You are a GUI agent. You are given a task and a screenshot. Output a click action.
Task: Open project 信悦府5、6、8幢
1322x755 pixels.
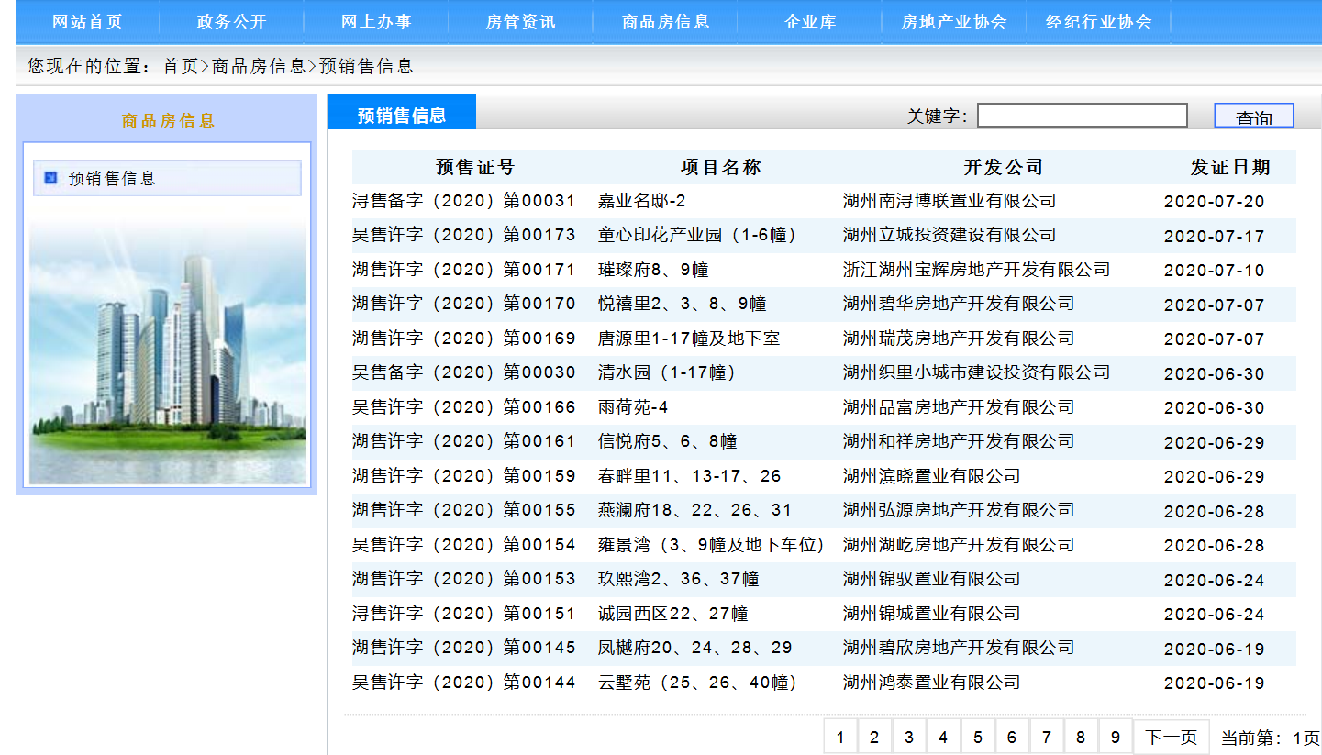(668, 441)
